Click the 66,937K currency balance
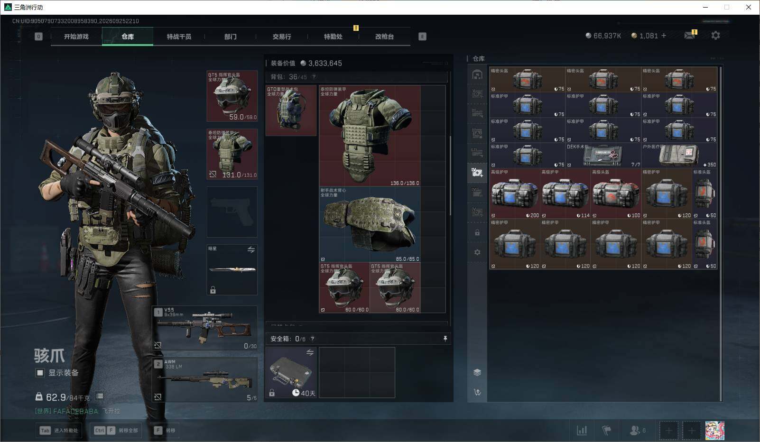This screenshot has height=442, width=760. [603, 36]
